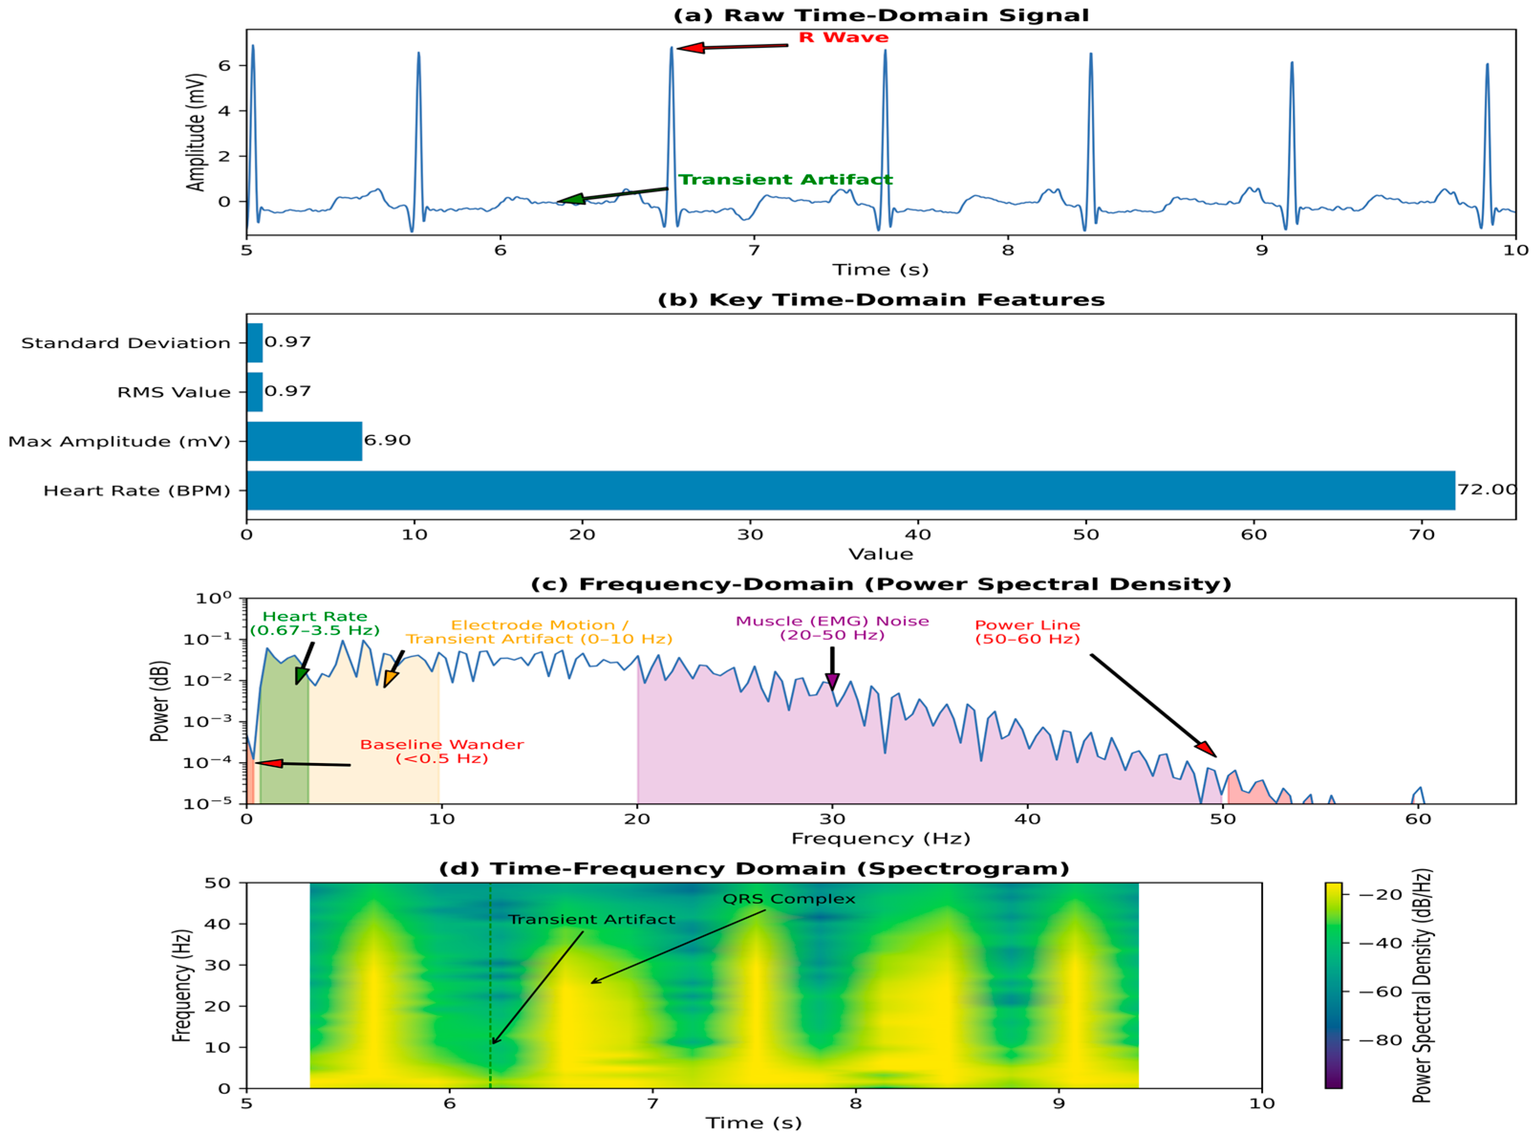Click the 'R Wave' red text label
The image size is (1533, 1136).
pyautogui.click(x=843, y=38)
